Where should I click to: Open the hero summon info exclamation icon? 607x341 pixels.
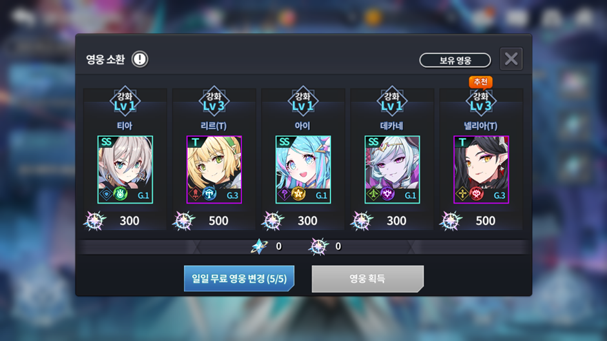click(139, 59)
